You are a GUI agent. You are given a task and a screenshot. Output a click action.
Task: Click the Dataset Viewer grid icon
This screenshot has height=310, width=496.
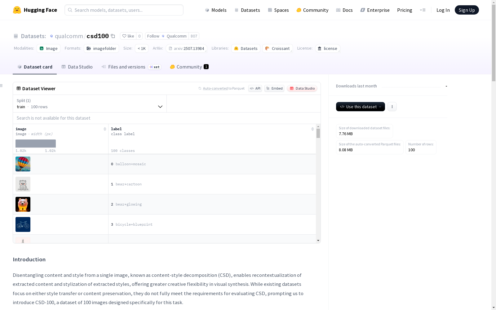coord(19,88)
